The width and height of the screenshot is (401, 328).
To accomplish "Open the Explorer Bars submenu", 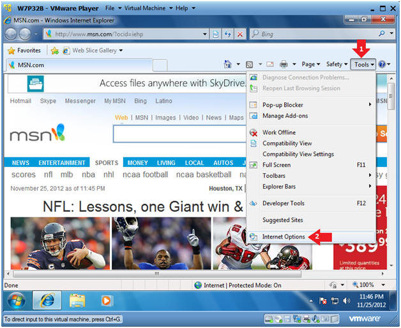I will pos(311,187).
